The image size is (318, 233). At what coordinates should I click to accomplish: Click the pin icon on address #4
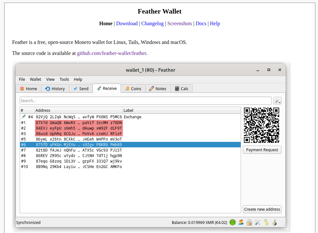[x=24, y=117]
